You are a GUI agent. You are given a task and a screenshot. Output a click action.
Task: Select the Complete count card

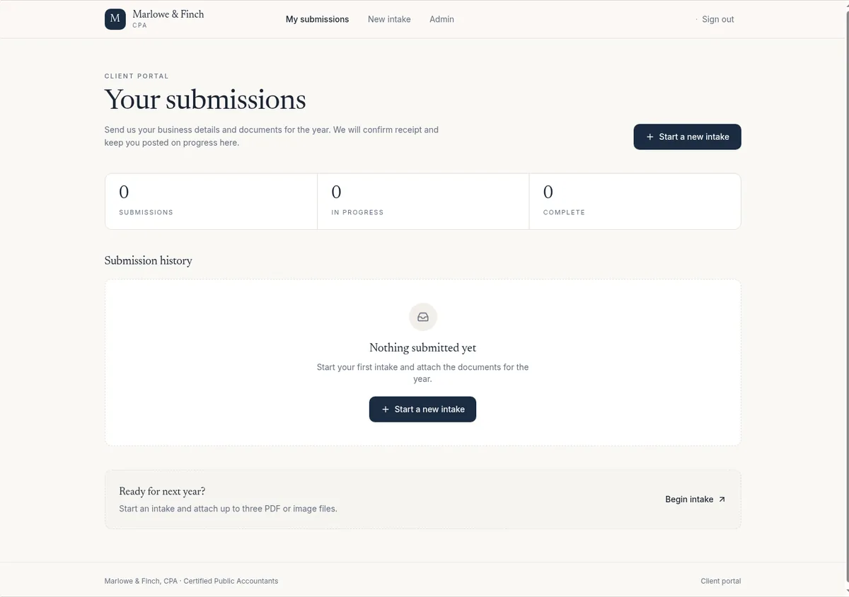[x=635, y=202]
